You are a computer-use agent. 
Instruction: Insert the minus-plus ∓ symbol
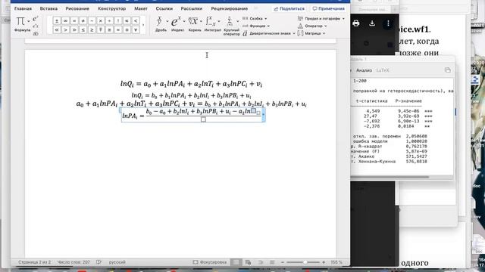101,30
